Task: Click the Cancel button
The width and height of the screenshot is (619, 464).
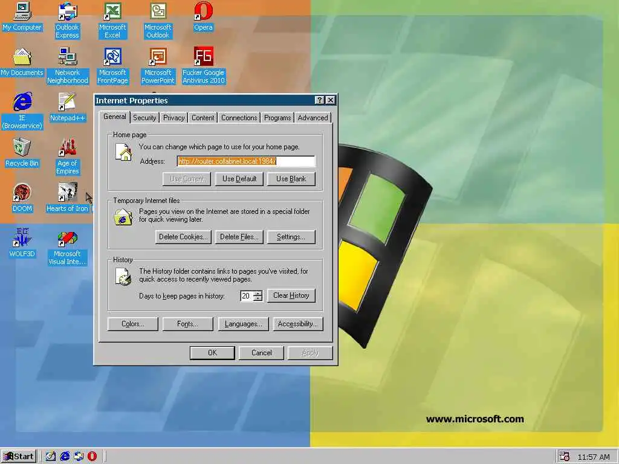Action: coord(261,353)
